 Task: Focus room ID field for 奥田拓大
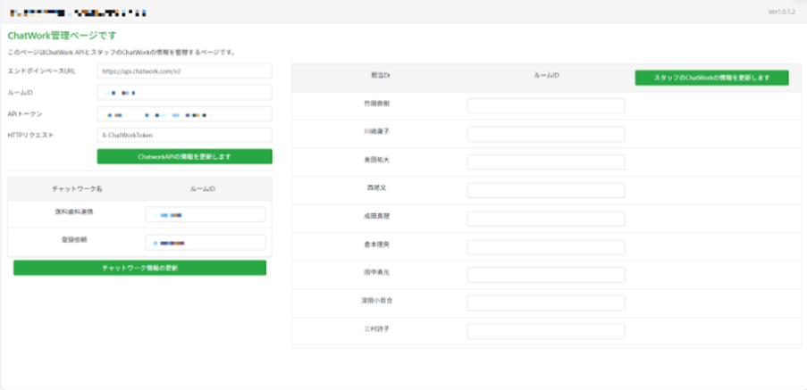545,162
